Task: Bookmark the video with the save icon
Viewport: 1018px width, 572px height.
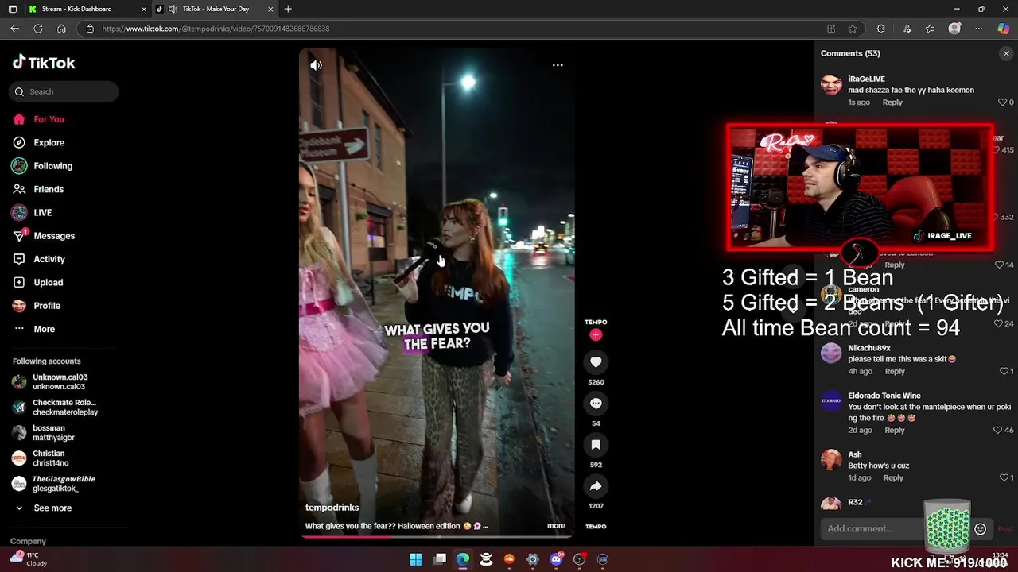Action: (x=596, y=445)
